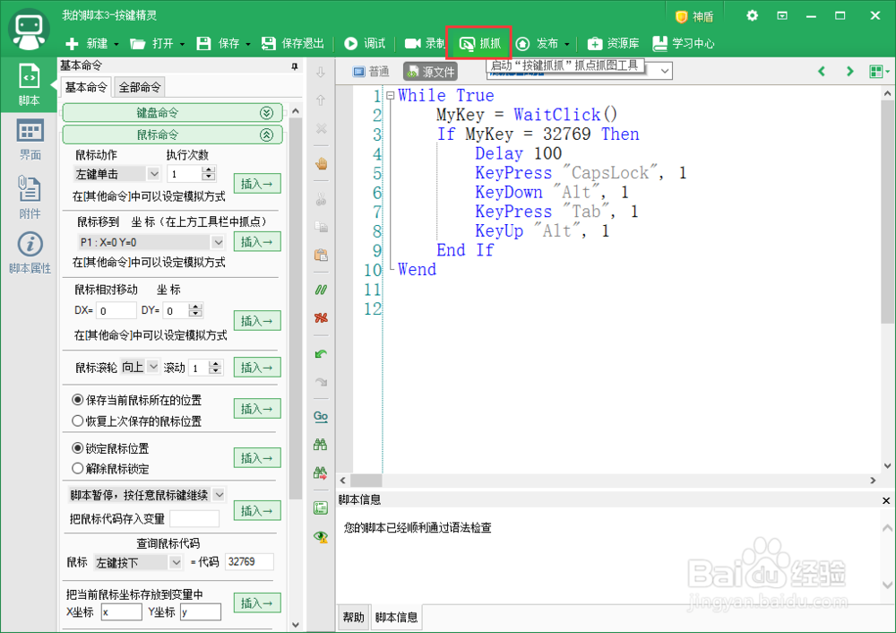Click the orange hand tool icon
This screenshot has width=896, height=633.
[321, 164]
